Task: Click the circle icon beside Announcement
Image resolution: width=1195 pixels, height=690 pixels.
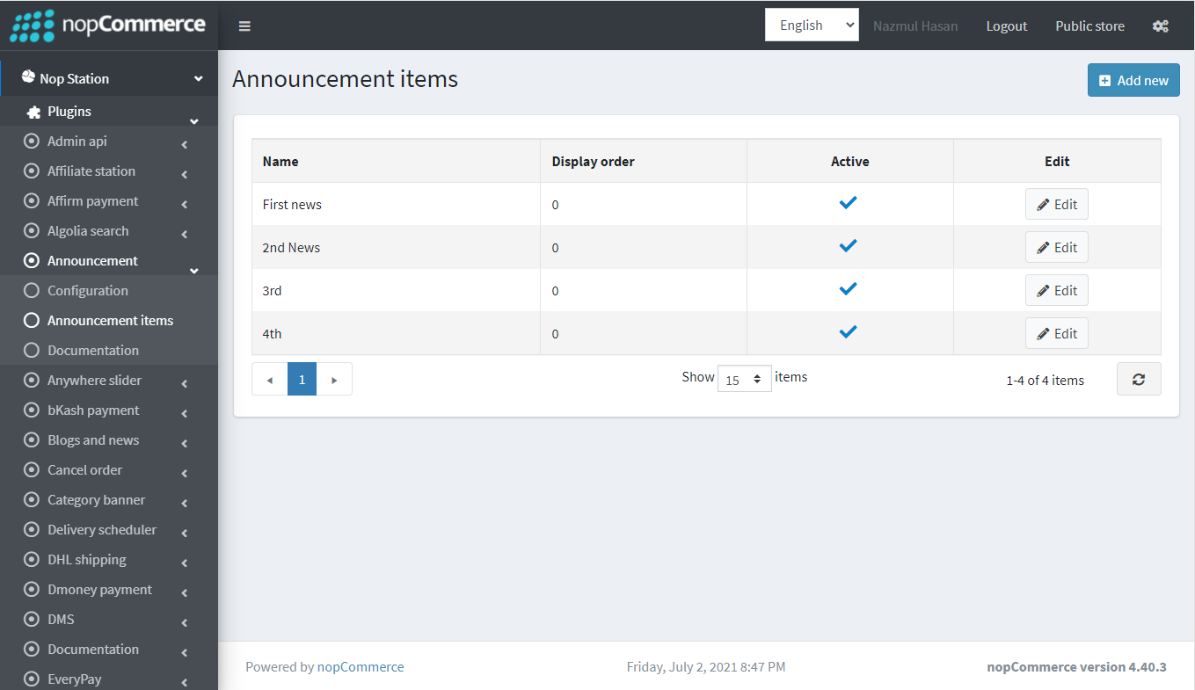Action: pos(32,260)
